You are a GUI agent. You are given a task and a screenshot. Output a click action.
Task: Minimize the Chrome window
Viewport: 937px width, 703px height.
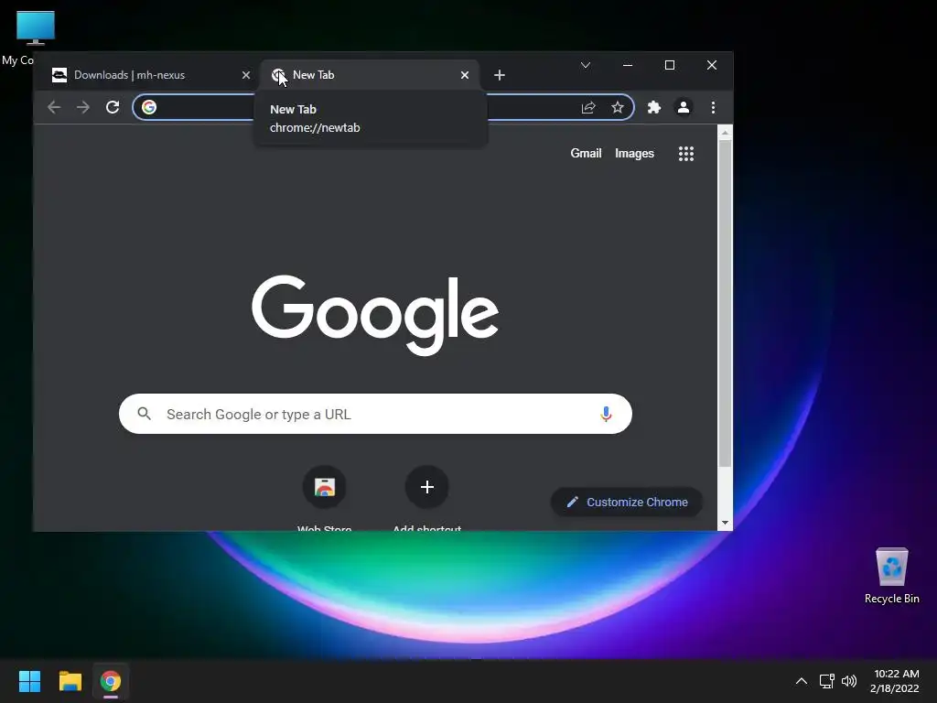point(628,65)
